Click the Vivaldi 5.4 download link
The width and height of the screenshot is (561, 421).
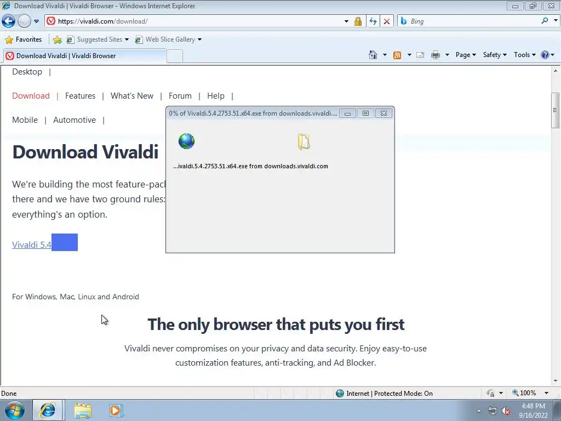(x=31, y=245)
